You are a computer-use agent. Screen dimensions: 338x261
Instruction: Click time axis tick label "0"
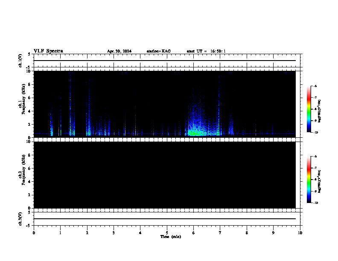pos(34,233)
